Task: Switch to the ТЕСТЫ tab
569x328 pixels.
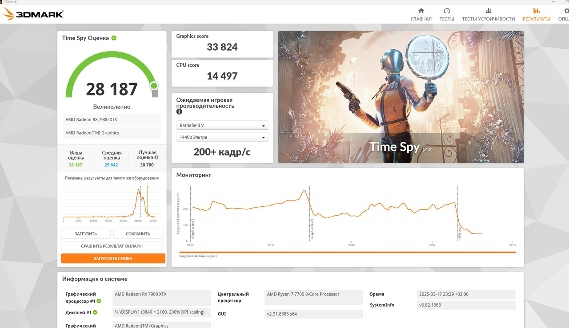Action: 447,14
